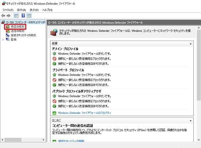Click the firewall globe icon in title bar
This screenshot has height=148, width=201.
(x=4, y=3)
